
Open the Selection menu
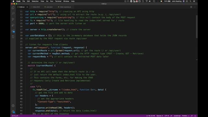(35, 1)
